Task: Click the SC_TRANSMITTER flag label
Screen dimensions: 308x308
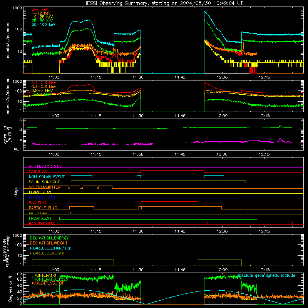Action: [45, 187]
